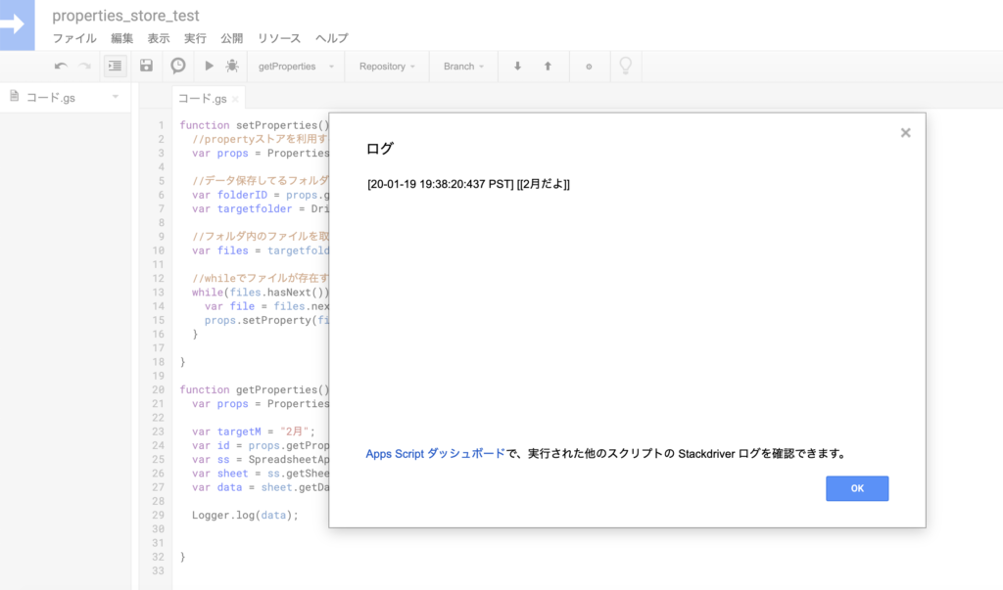Open the 公開 menu
This screenshot has width=1003, height=590.
[x=231, y=38]
